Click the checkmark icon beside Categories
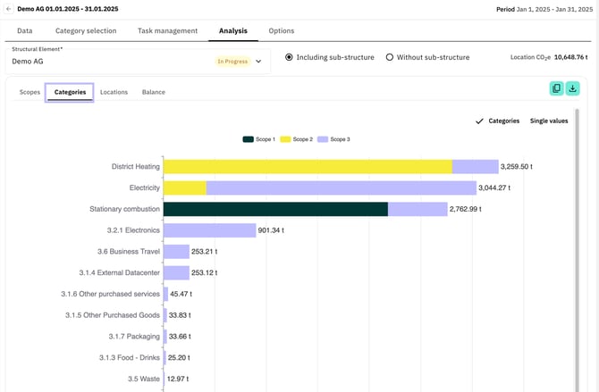 tap(480, 121)
